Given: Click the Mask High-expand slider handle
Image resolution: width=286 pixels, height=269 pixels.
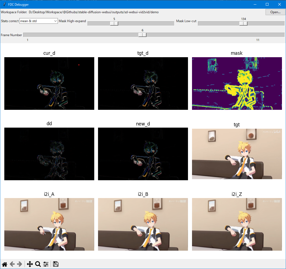Looking at the screenshot, I should pyautogui.click(x=114, y=23).
